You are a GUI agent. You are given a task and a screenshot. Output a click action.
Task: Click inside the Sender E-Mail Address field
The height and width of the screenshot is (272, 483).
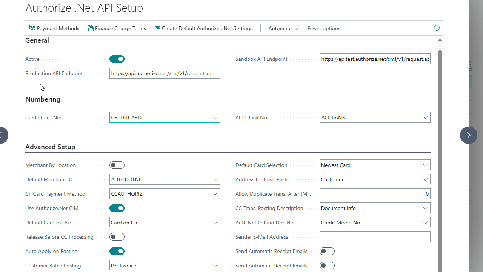coord(375,236)
